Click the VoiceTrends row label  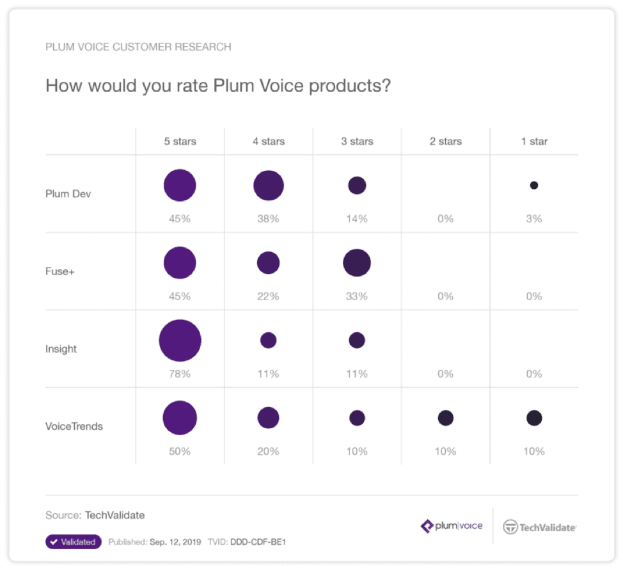click(74, 426)
